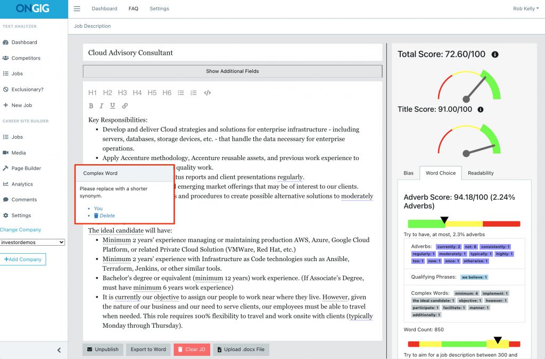The image size is (545, 359).
Task: Apply H4 heading format
Action: (x=137, y=93)
